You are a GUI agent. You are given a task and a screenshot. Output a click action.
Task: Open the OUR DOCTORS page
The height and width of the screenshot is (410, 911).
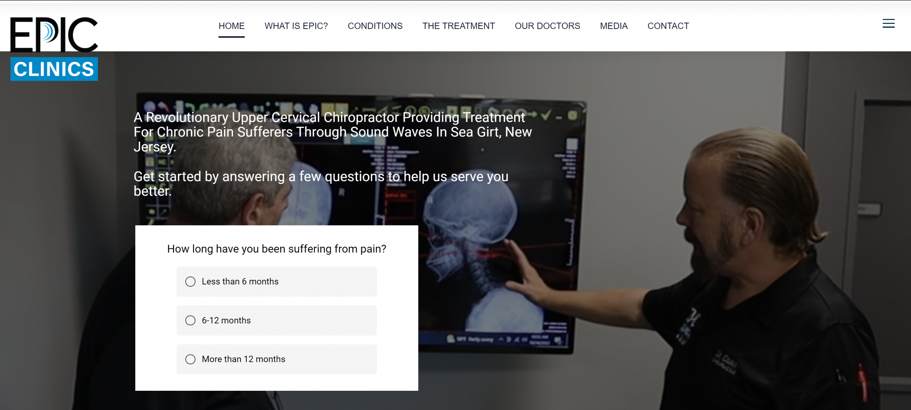[547, 26]
